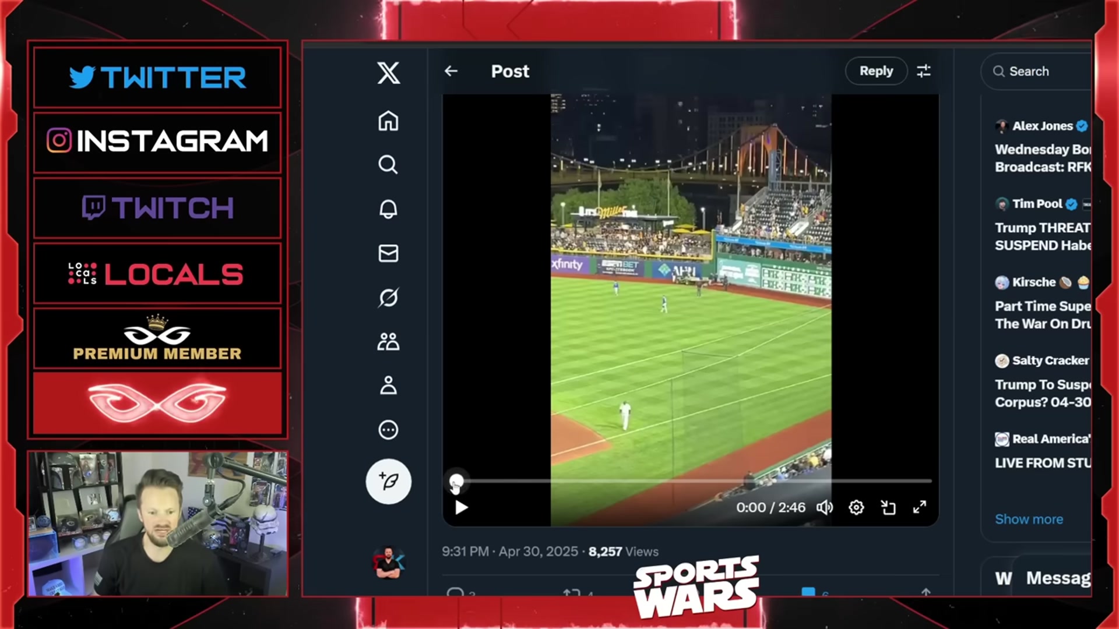Go to the Home feed icon

click(x=388, y=121)
